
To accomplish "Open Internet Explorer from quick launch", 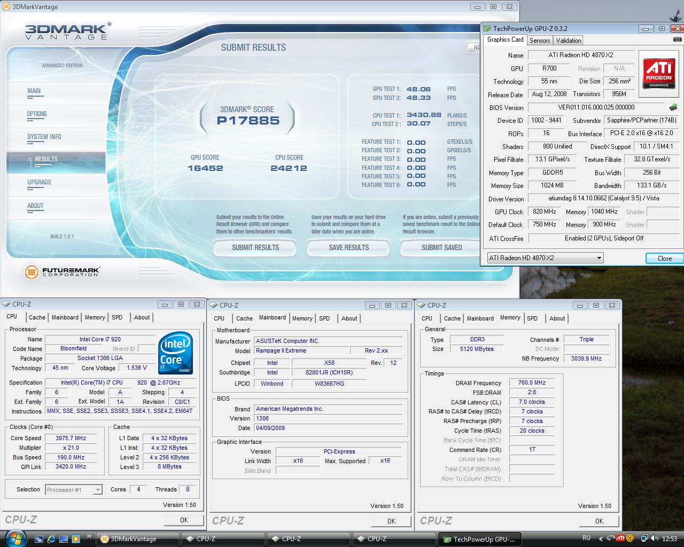I will click(x=51, y=539).
